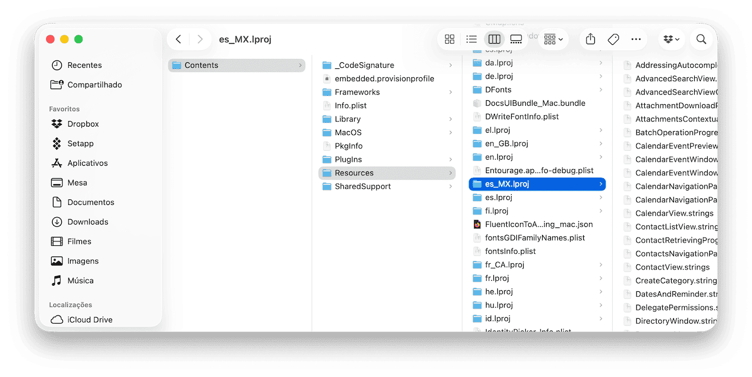Expand the hu.lproj folder chevron
752x377 pixels.
[x=600, y=305]
